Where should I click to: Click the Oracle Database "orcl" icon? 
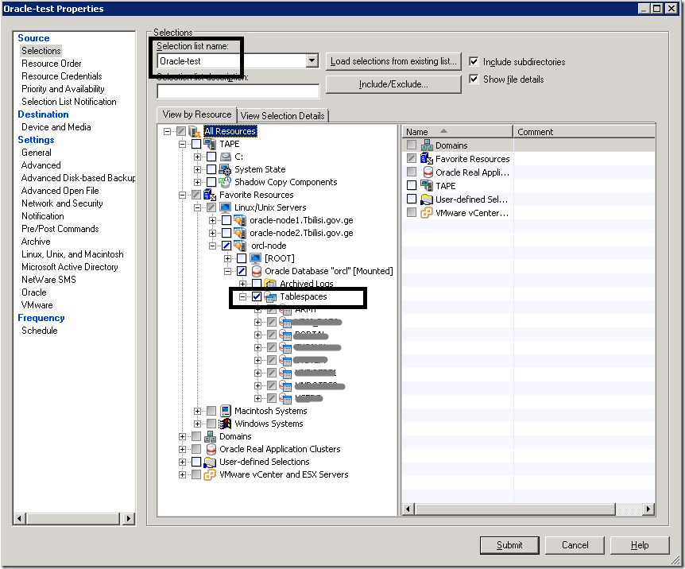click(256, 271)
